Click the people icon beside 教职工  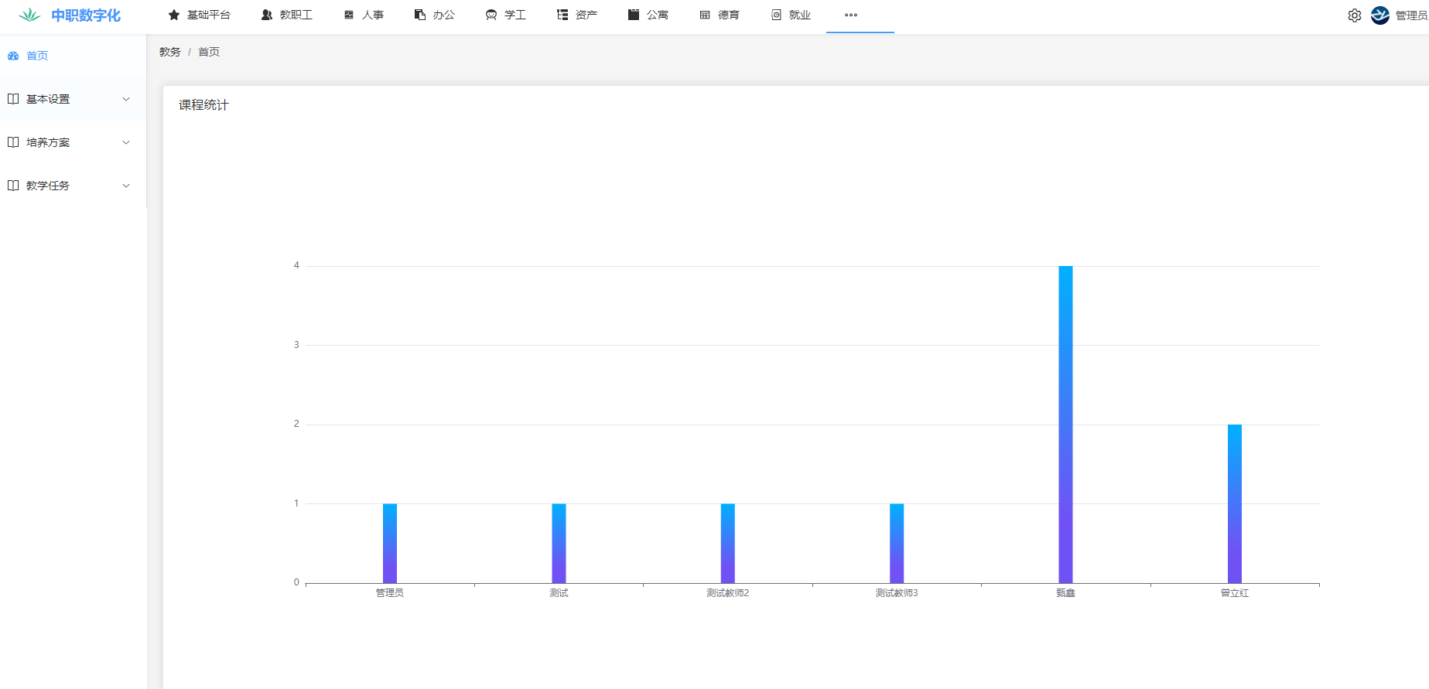click(267, 15)
